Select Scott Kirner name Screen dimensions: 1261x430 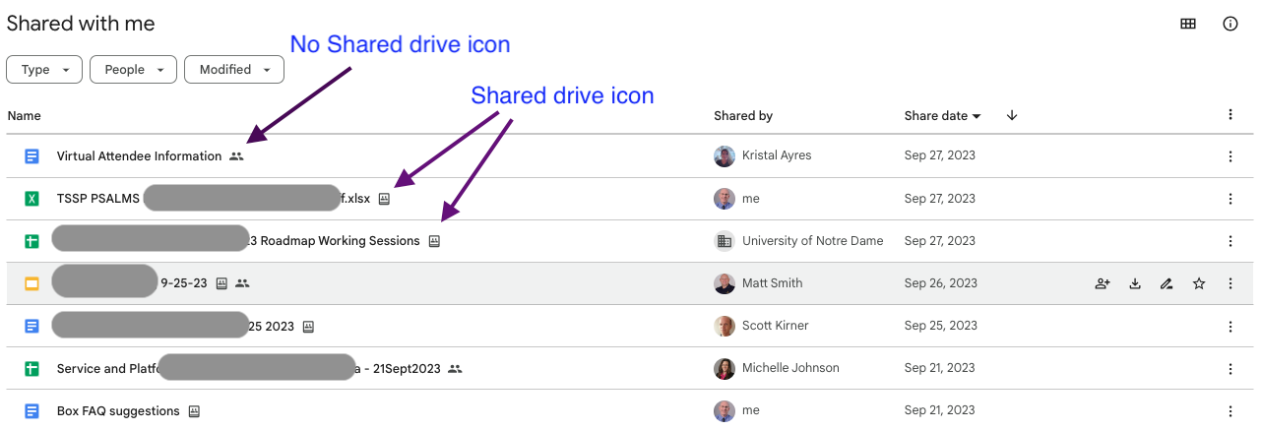pyautogui.click(x=776, y=326)
